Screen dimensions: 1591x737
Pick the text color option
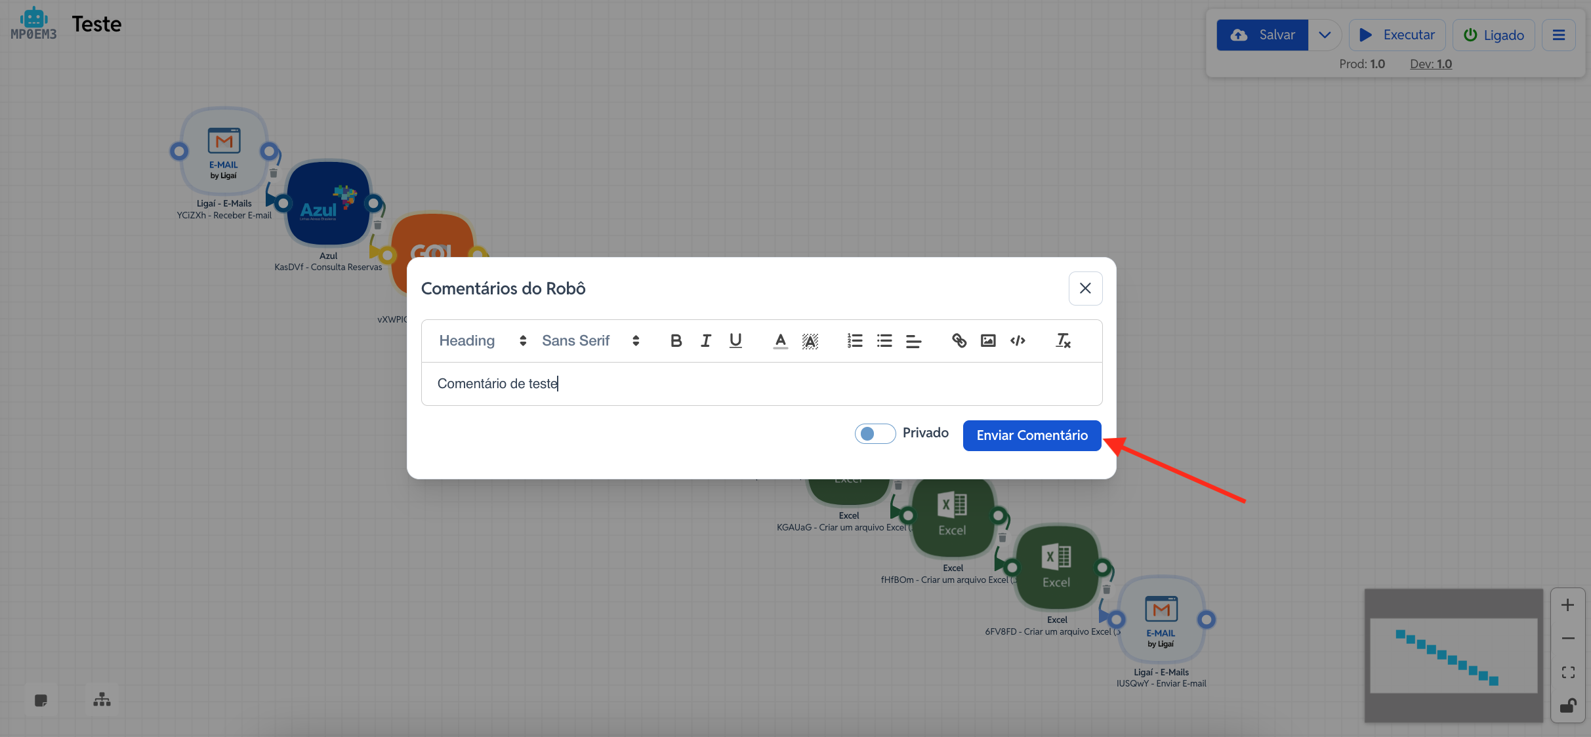(780, 341)
